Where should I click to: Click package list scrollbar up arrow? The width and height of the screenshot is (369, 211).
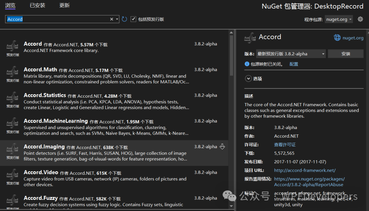[x=231, y=32]
